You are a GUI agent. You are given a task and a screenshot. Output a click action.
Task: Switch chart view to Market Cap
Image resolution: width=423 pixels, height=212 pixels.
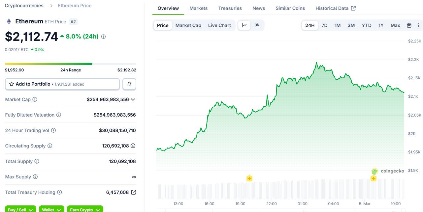click(x=188, y=25)
